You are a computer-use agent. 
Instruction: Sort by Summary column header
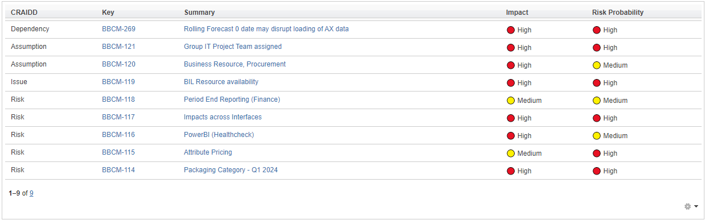coord(199,13)
